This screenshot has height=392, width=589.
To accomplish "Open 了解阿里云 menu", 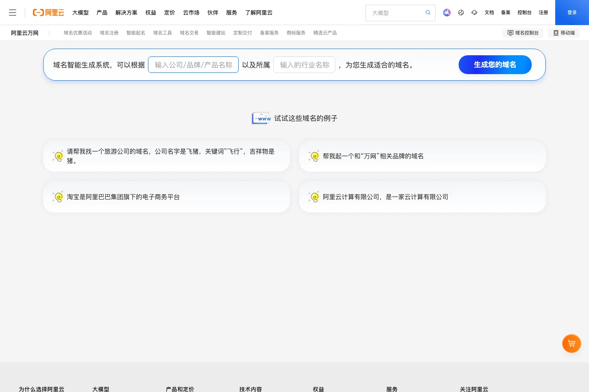I will pos(259,13).
